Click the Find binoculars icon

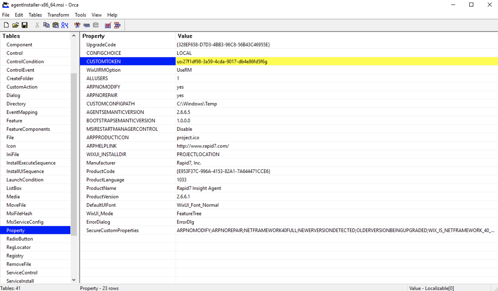click(65, 25)
